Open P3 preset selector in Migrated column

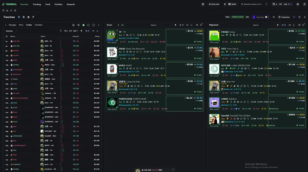click(290, 25)
